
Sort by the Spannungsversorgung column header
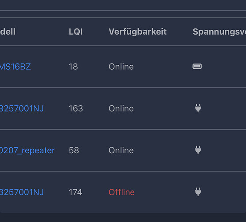[x=219, y=32]
